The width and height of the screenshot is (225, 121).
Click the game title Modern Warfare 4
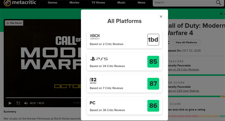pyautogui.click(x=196, y=29)
